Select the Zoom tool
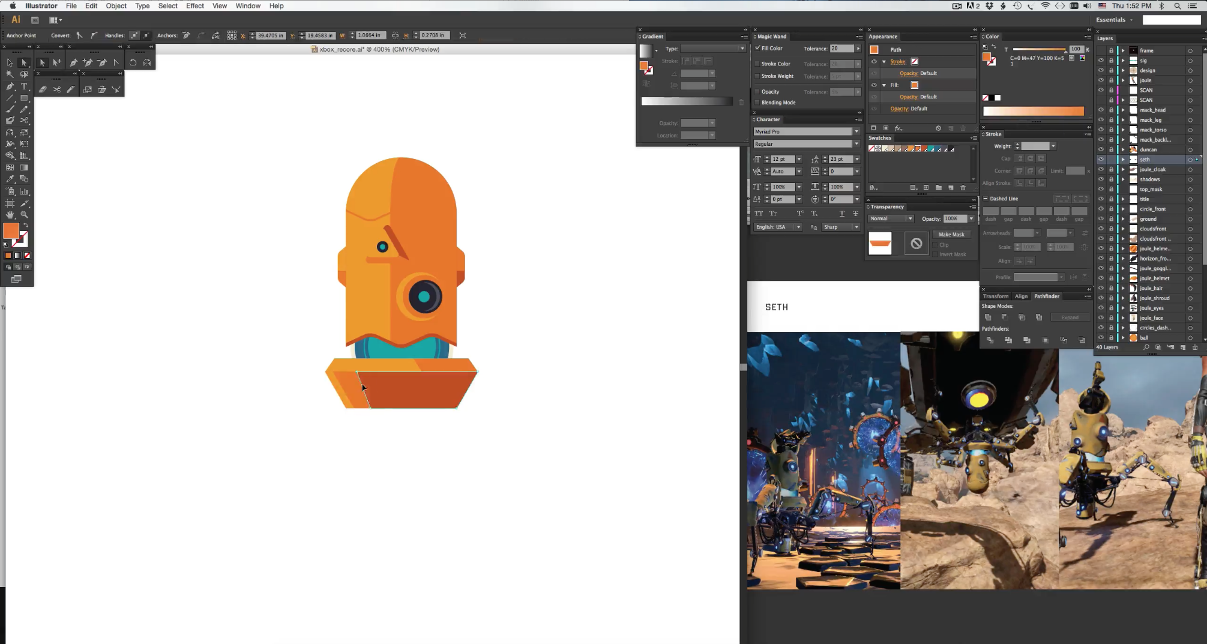This screenshot has width=1207, height=644. point(24,214)
